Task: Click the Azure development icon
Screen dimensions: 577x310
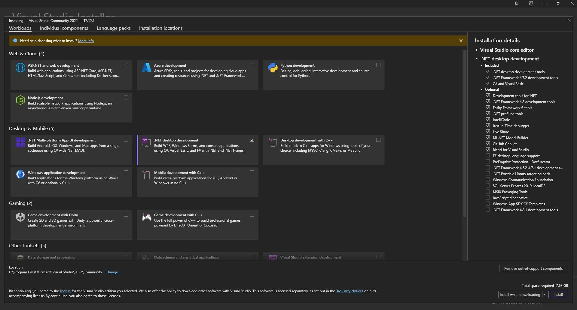Action: tap(146, 68)
